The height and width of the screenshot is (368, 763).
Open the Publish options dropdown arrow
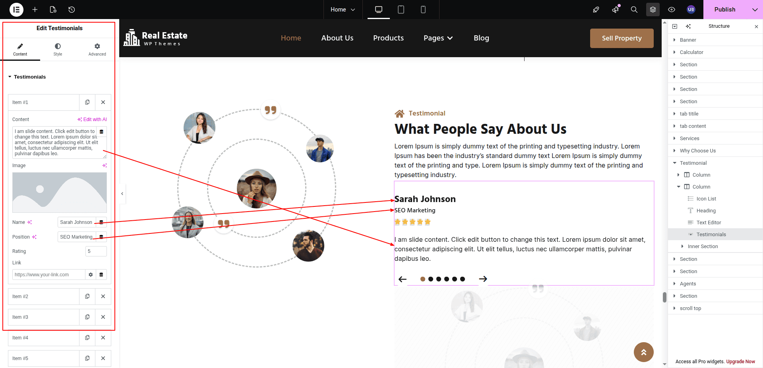click(755, 10)
